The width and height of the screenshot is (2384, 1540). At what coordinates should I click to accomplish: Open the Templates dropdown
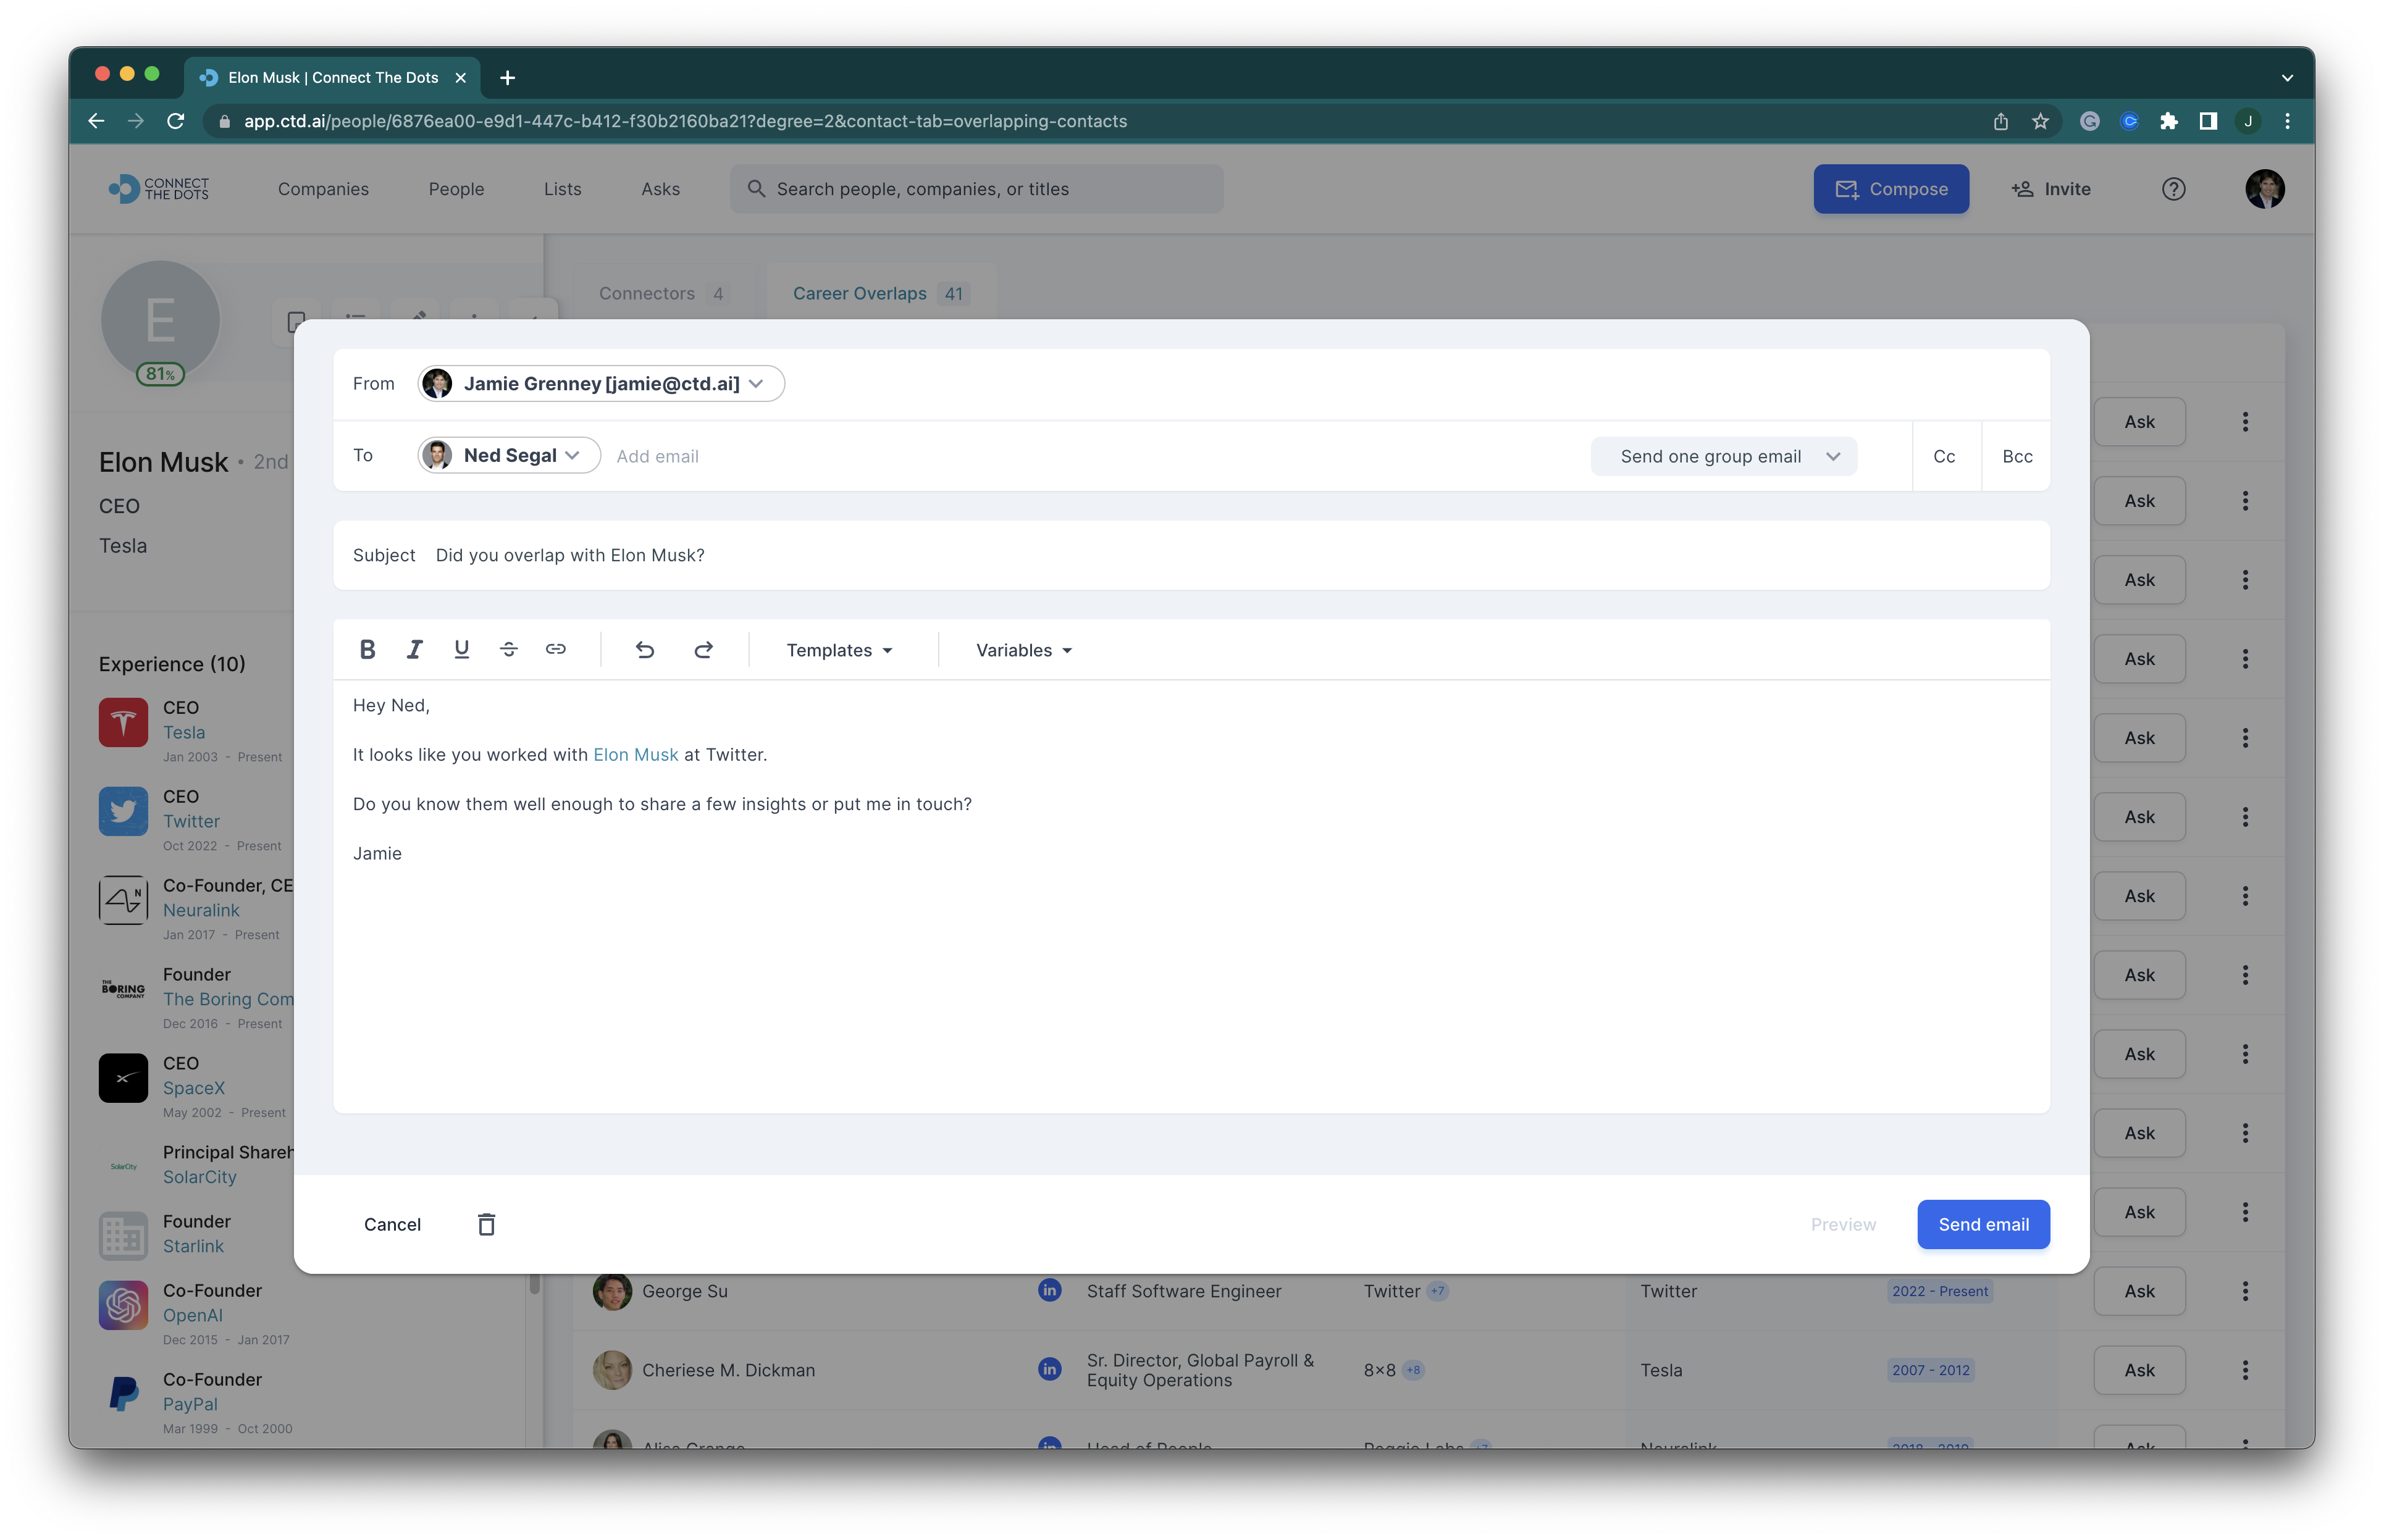[839, 650]
